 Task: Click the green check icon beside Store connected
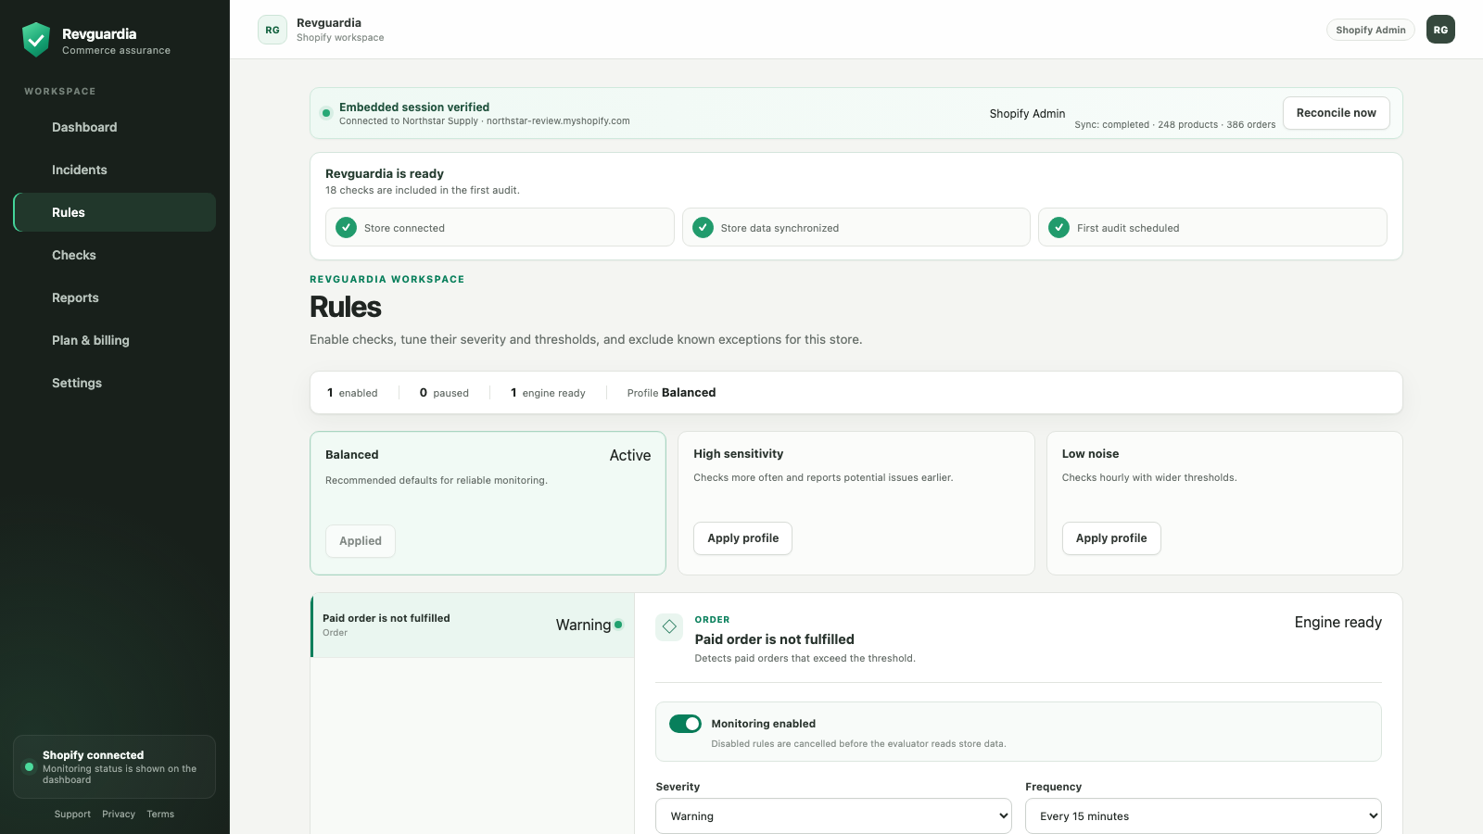click(347, 228)
